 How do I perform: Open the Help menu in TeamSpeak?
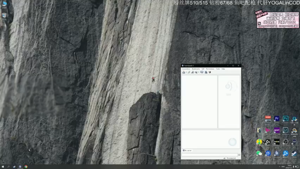(x=223, y=69)
